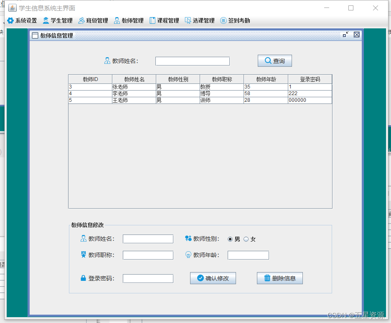Viewport: 391px width, 323px height.
Task: Open the 教师管理 menu
Action: pyautogui.click(x=129, y=20)
